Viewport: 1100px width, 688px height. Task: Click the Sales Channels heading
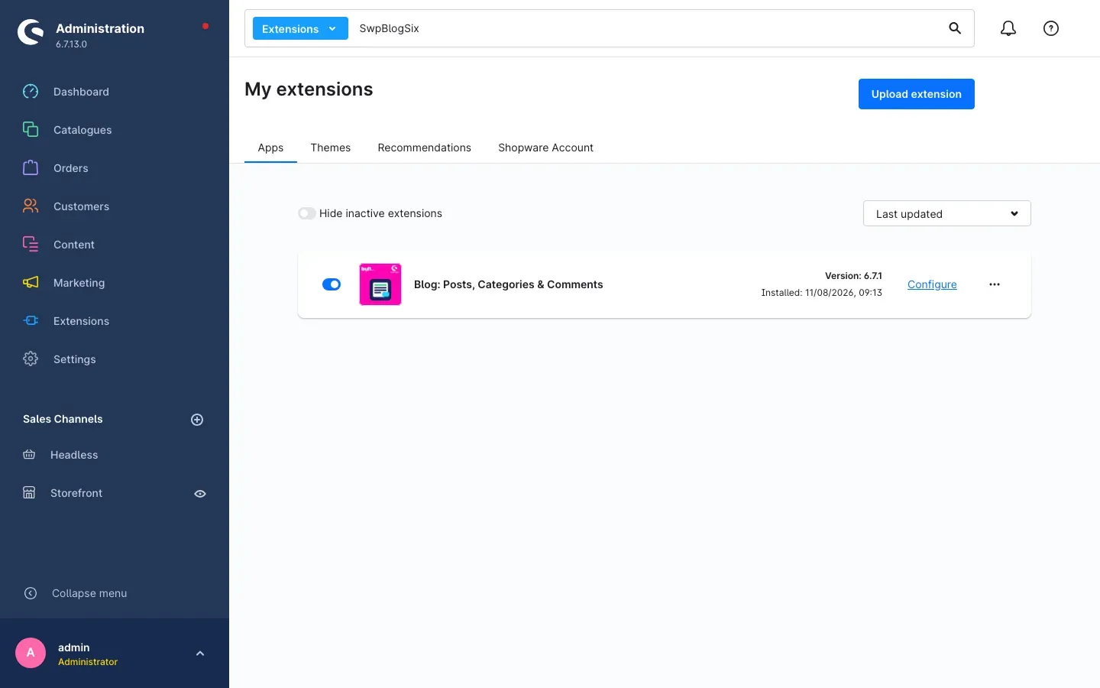(63, 419)
